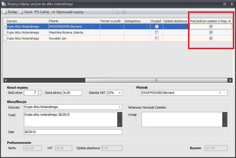The width and height of the screenshot is (236, 158).
Task: Click the Usuń (delete) toolbar icon
Action: [x=22, y=12]
